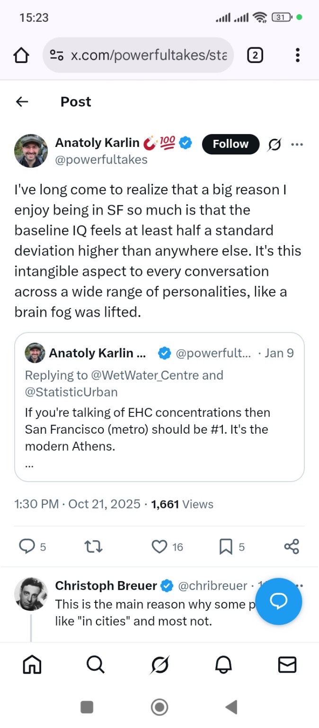Tap the browser home icon

(21, 56)
